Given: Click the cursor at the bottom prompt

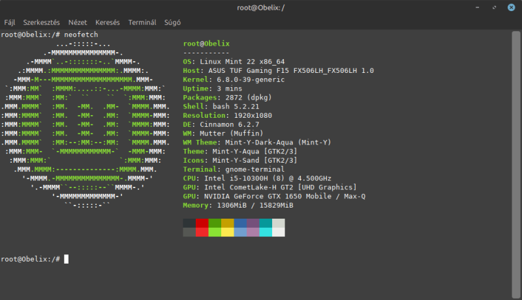Looking at the screenshot, I should (x=67, y=259).
